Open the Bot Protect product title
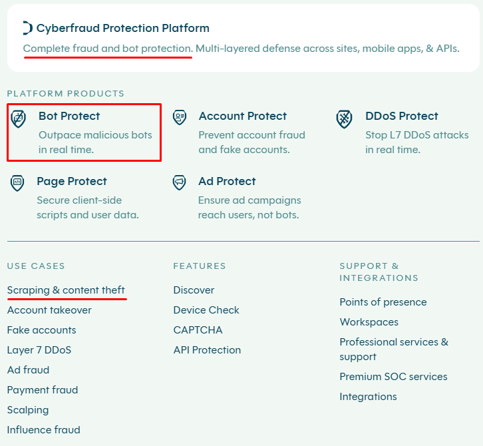 click(69, 116)
